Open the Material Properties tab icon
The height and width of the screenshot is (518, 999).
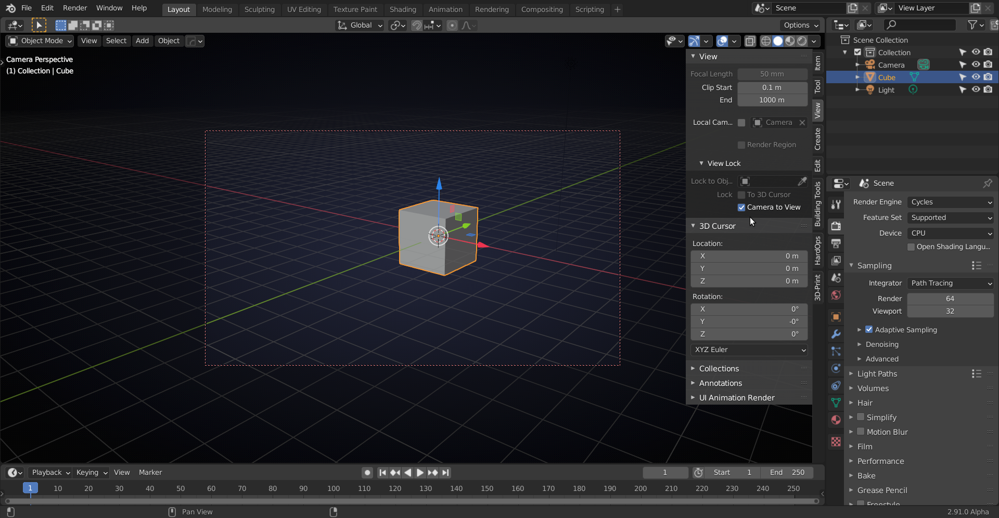tap(836, 420)
